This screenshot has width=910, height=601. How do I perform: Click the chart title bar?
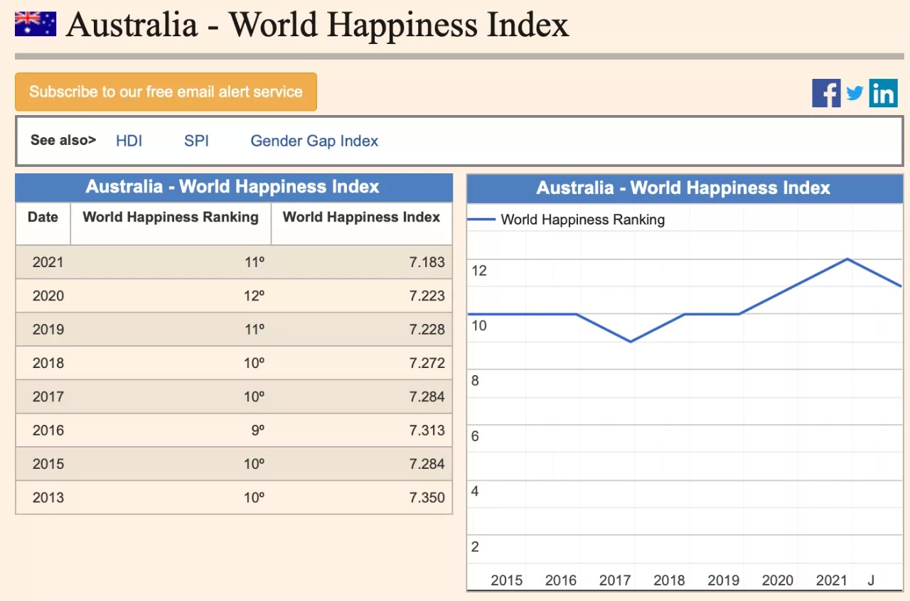685,188
